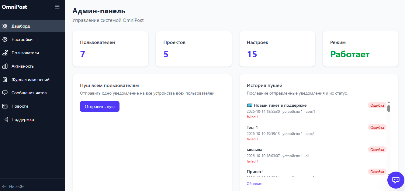Click the Сообщения чатов speech bubble icon
The height and width of the screenshot is (191, 405).
(5, 93)
